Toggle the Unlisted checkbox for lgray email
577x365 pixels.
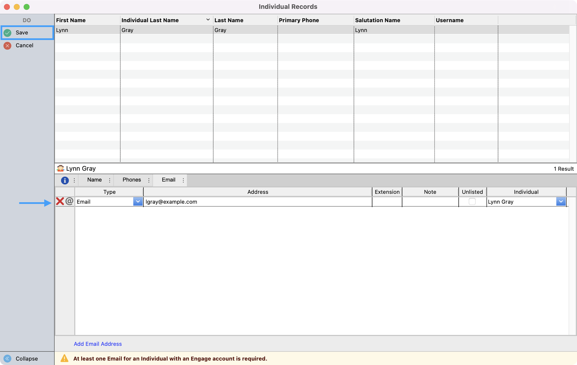pyautogui.click(x=472, y=201)
